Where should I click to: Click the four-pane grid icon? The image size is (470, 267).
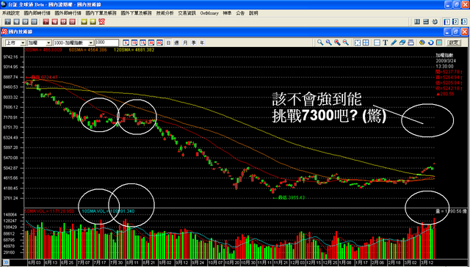coord(366,43)
